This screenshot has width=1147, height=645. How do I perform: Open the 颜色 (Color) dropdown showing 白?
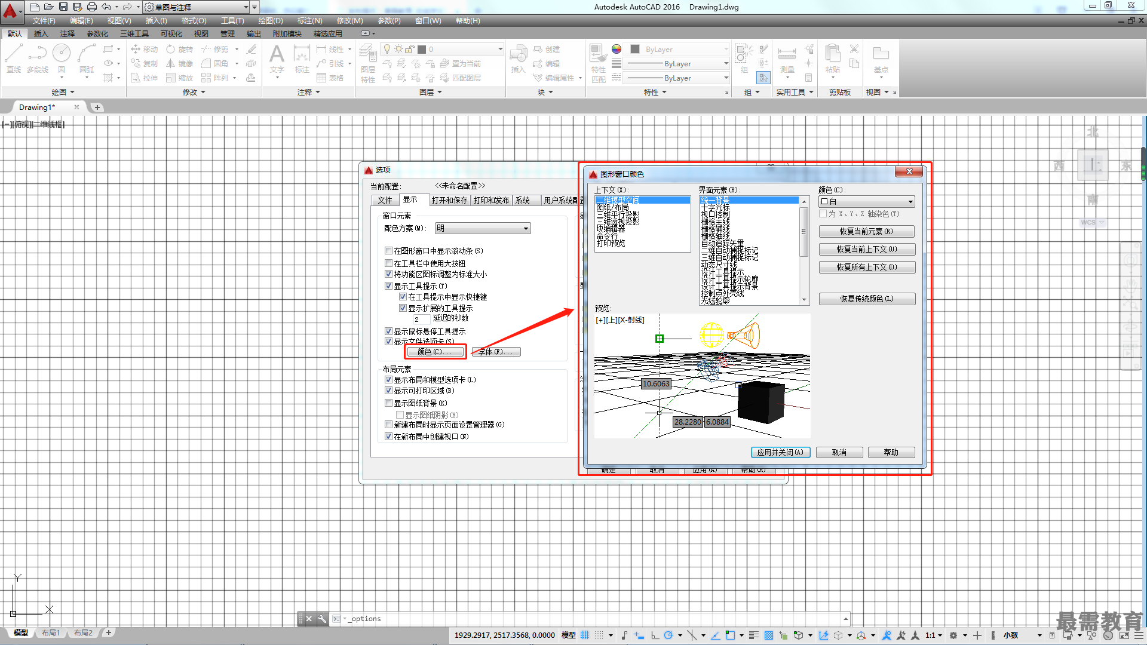(866, 201)
